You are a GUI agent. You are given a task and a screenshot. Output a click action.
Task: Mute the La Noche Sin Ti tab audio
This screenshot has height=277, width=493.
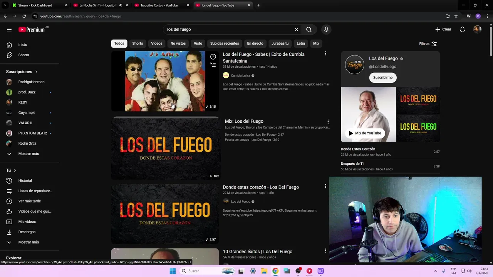tap(121, 5)
